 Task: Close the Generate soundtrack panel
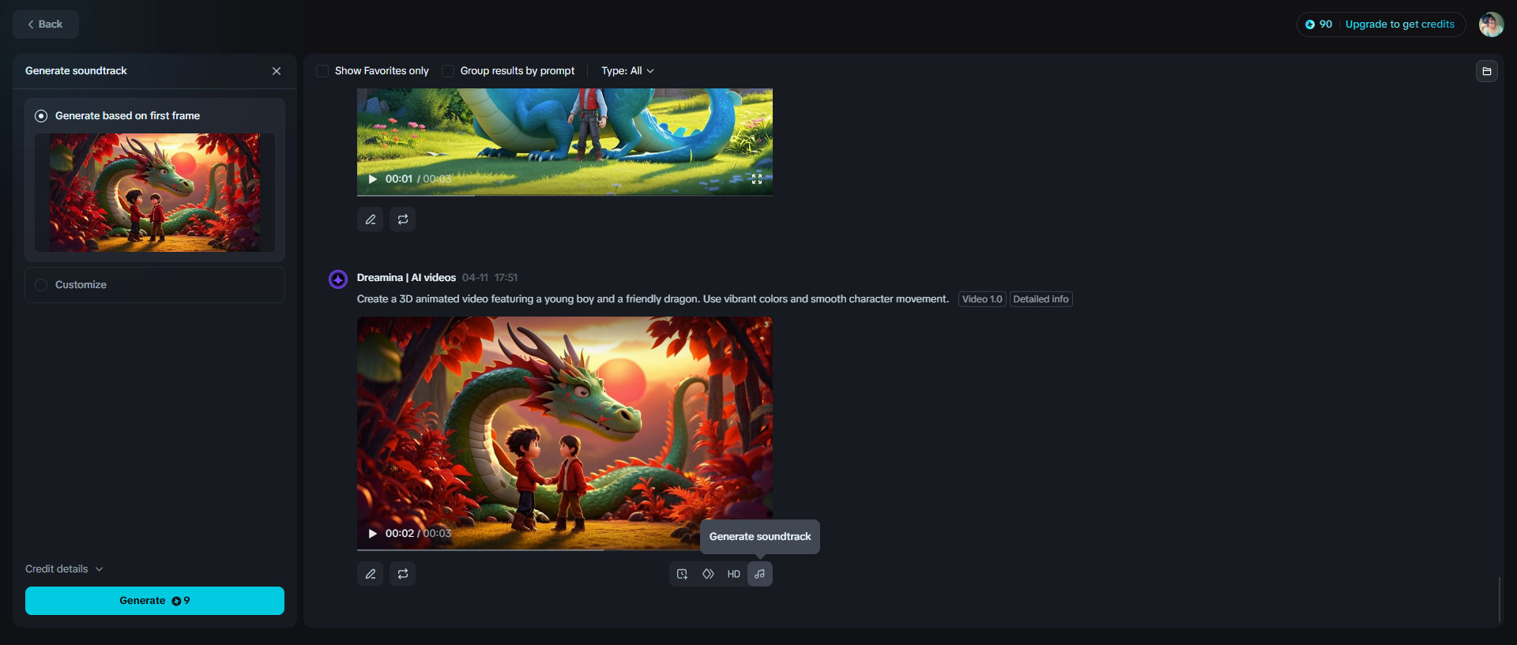277,71
